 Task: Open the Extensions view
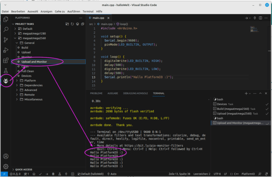(6, 61)
